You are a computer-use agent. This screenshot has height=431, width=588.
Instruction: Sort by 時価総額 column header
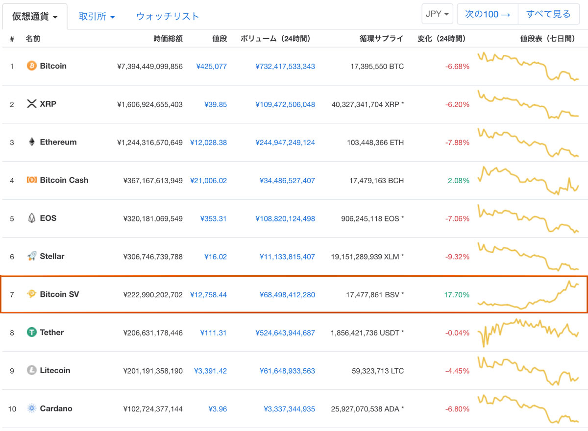click(x=168, y=39)
